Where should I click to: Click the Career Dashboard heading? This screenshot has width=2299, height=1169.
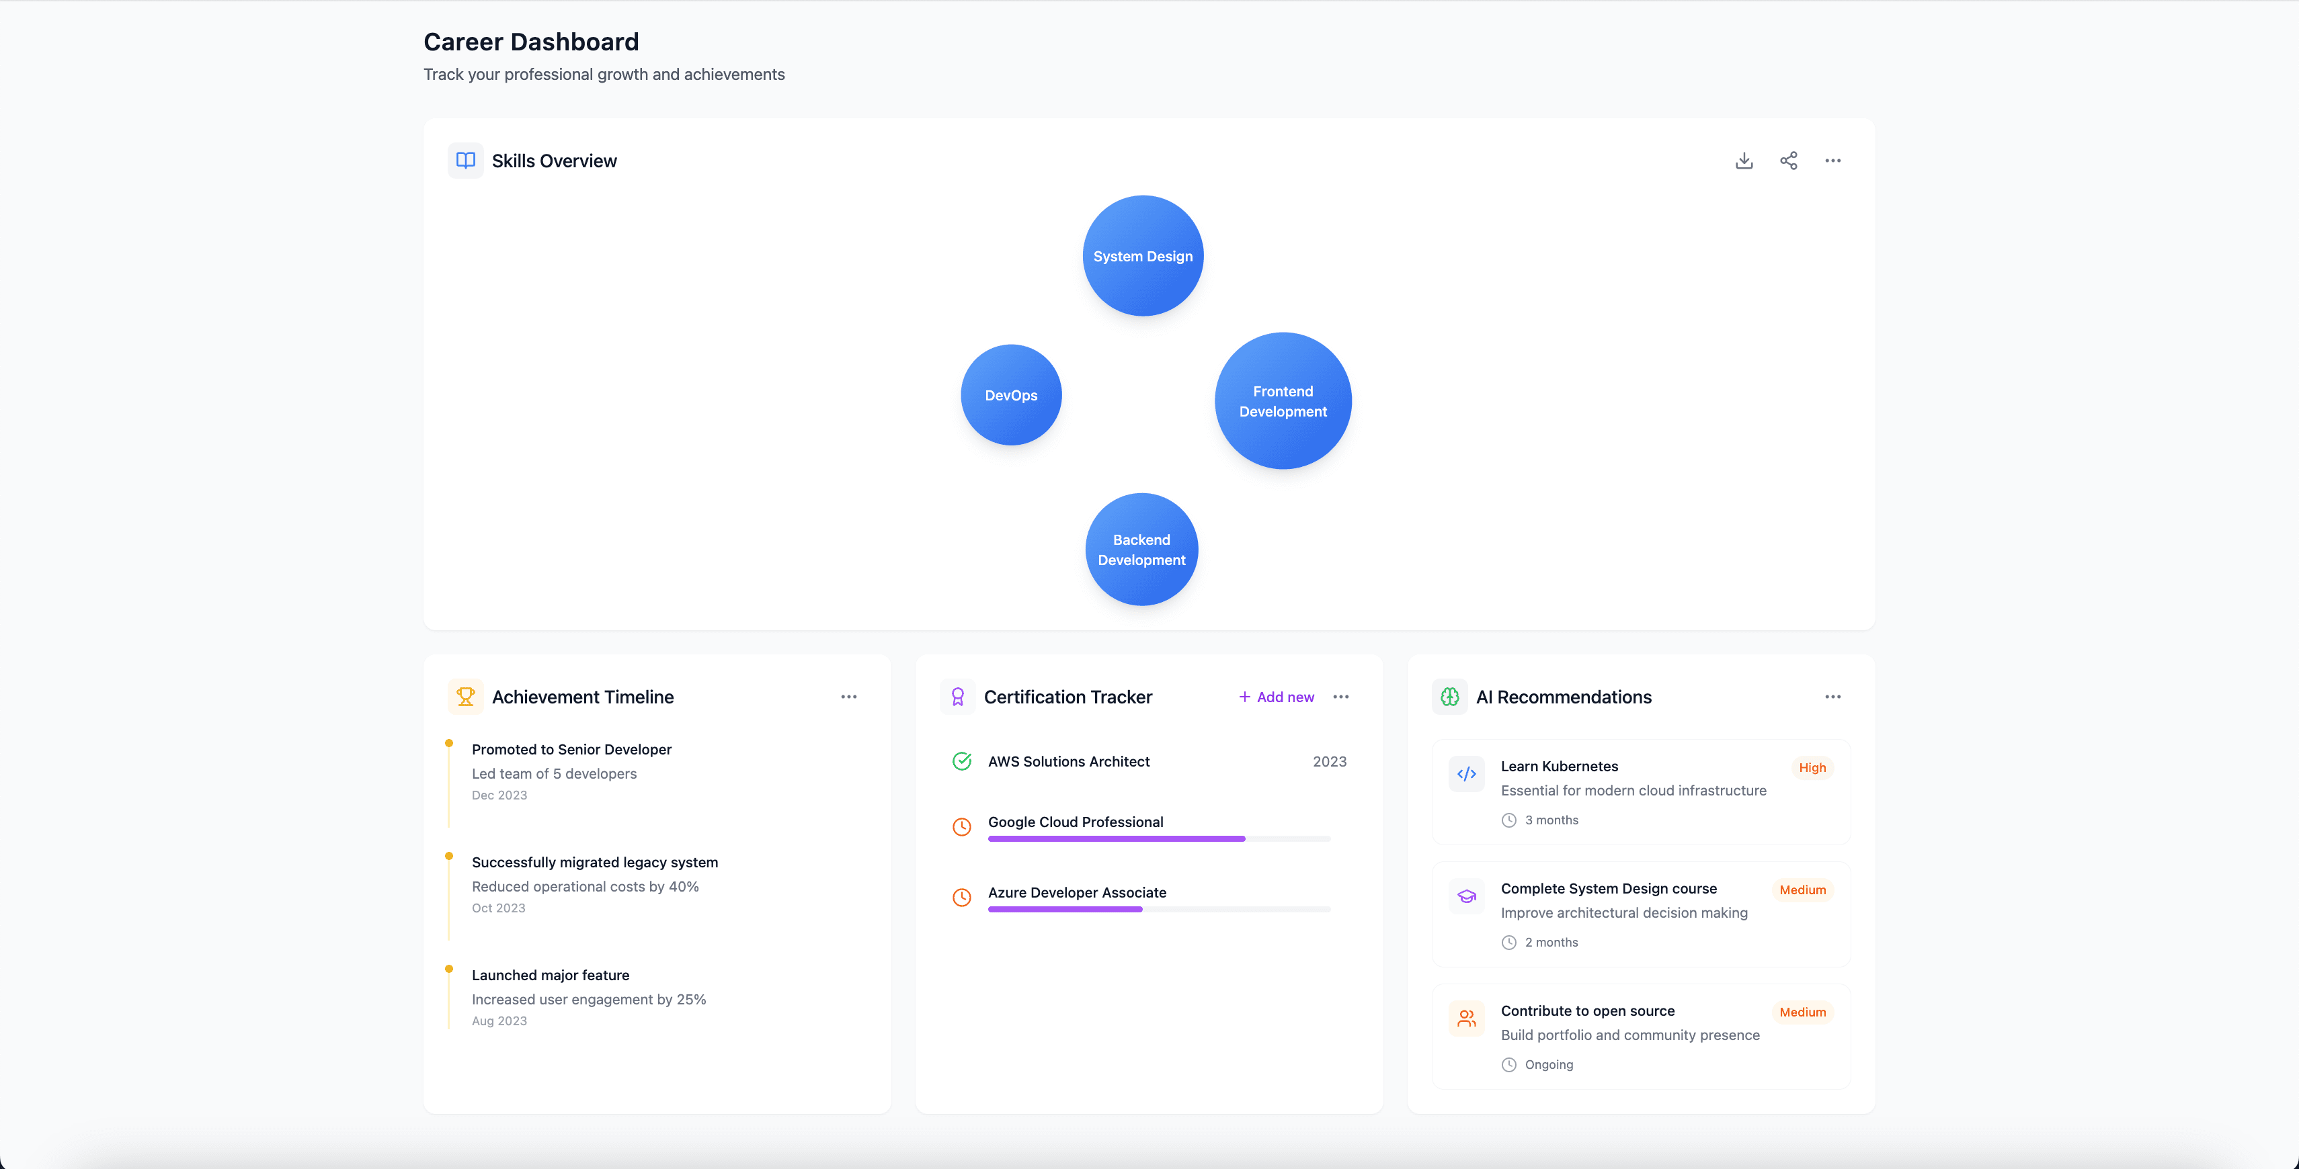(x=530, y=42)
